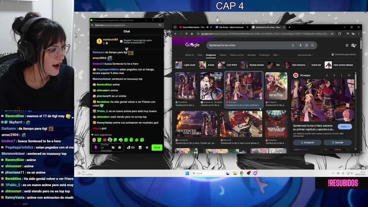Open emoji picker in Kick chat
The image size is (368, 207).
[120, 147]
